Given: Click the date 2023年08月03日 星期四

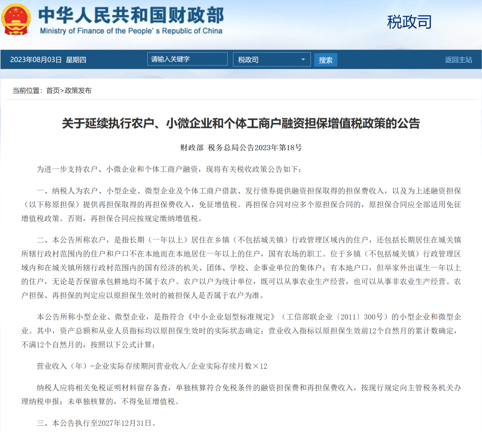Looking at the screenshot, I should pyautogui.click(x=48, y=60).
